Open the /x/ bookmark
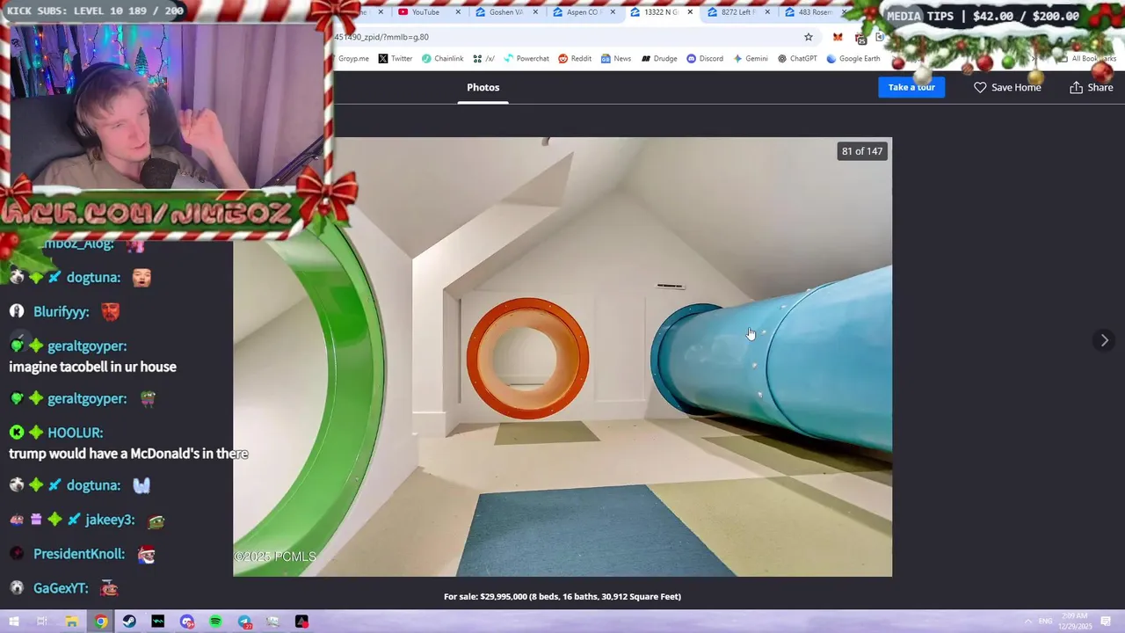Screen dimensions: 1125x633 483,59
